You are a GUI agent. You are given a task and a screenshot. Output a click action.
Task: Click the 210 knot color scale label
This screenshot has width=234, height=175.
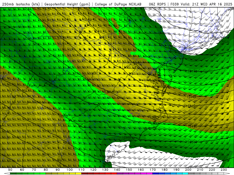(200, 170)
